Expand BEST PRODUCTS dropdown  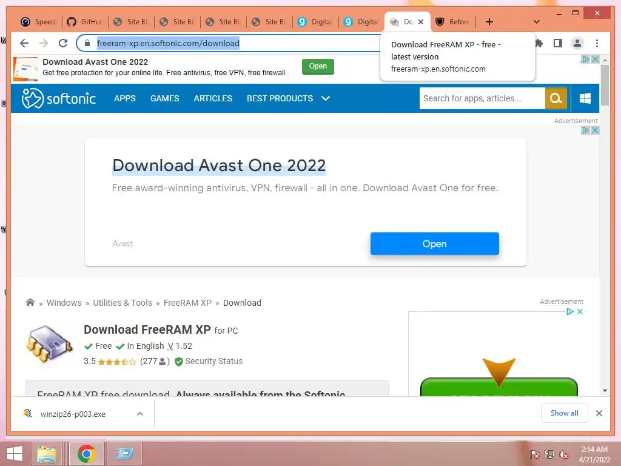click(x=288, y=98)
